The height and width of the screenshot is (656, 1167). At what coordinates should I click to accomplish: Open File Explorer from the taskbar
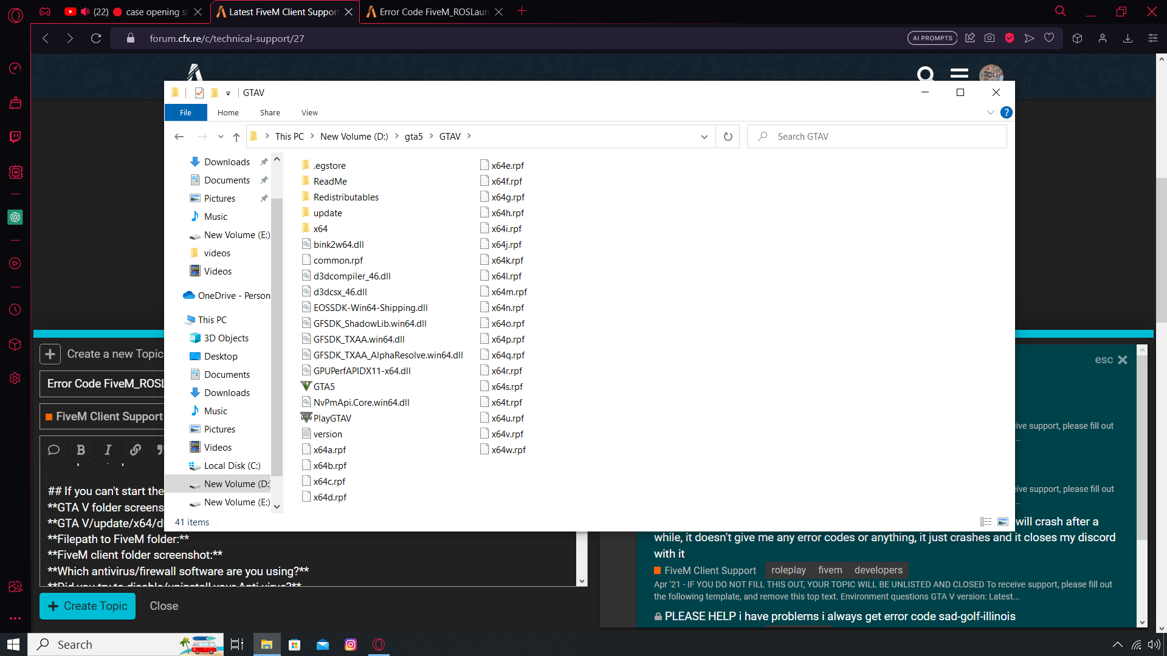pos(266,644)
